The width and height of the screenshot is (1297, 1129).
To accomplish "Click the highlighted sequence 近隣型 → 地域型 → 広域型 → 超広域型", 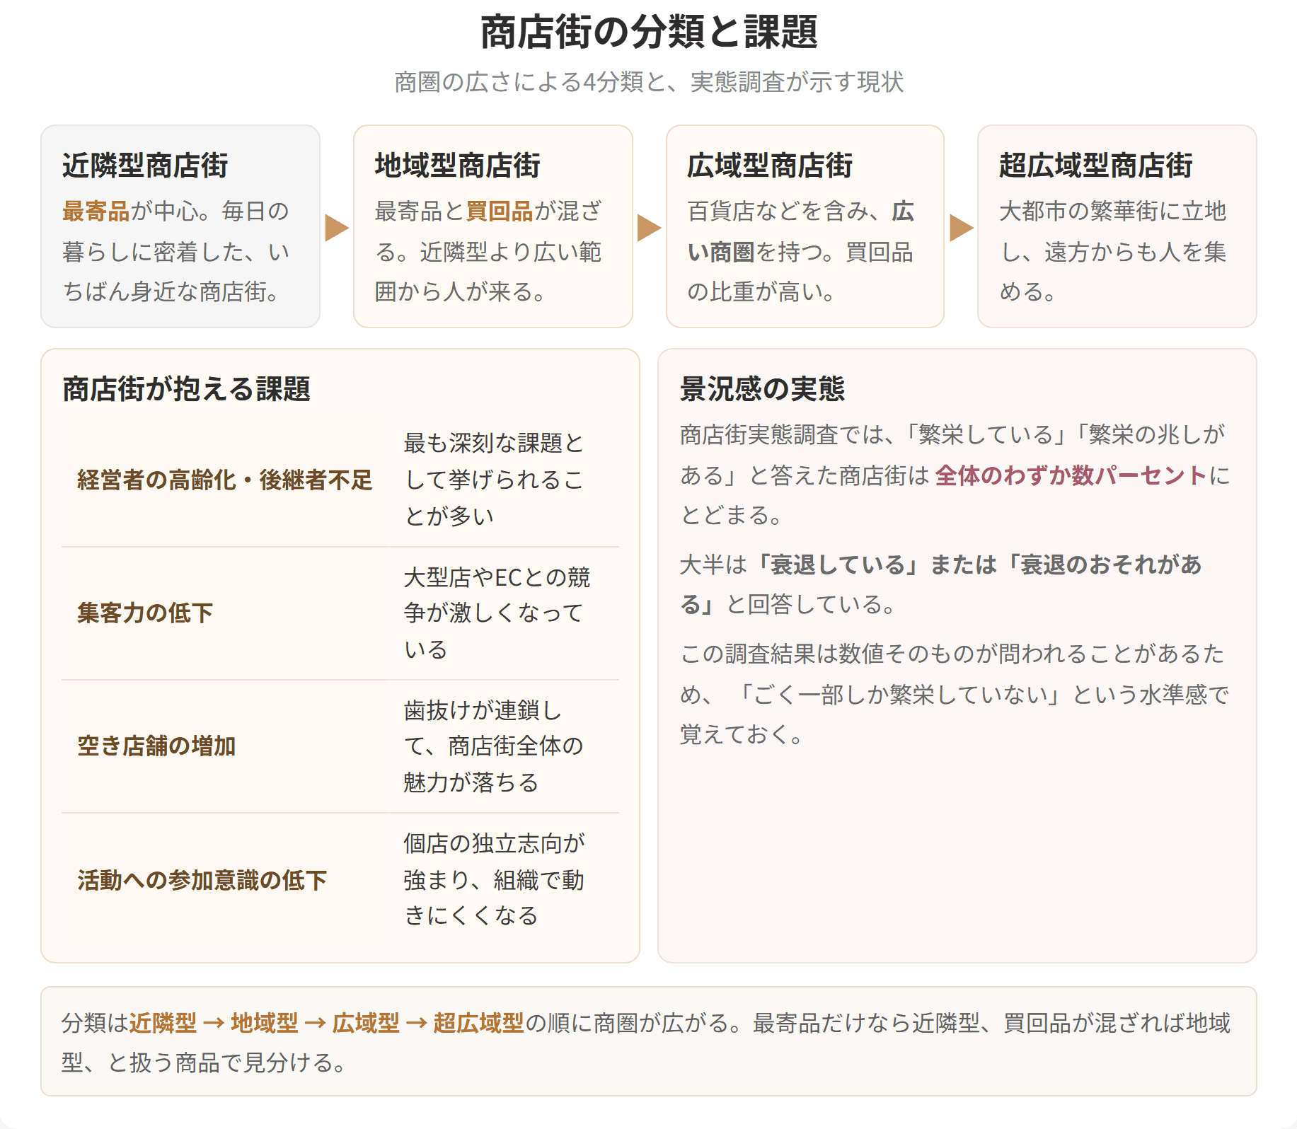I will click(326, 1022).
